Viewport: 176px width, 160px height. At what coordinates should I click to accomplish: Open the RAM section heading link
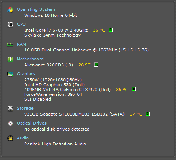pyautogui.click(x=21, y=44)
